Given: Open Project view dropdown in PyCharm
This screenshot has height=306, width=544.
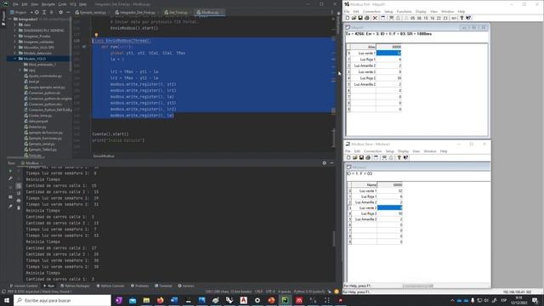Looking at the screenshot, I should pos(21,12).
